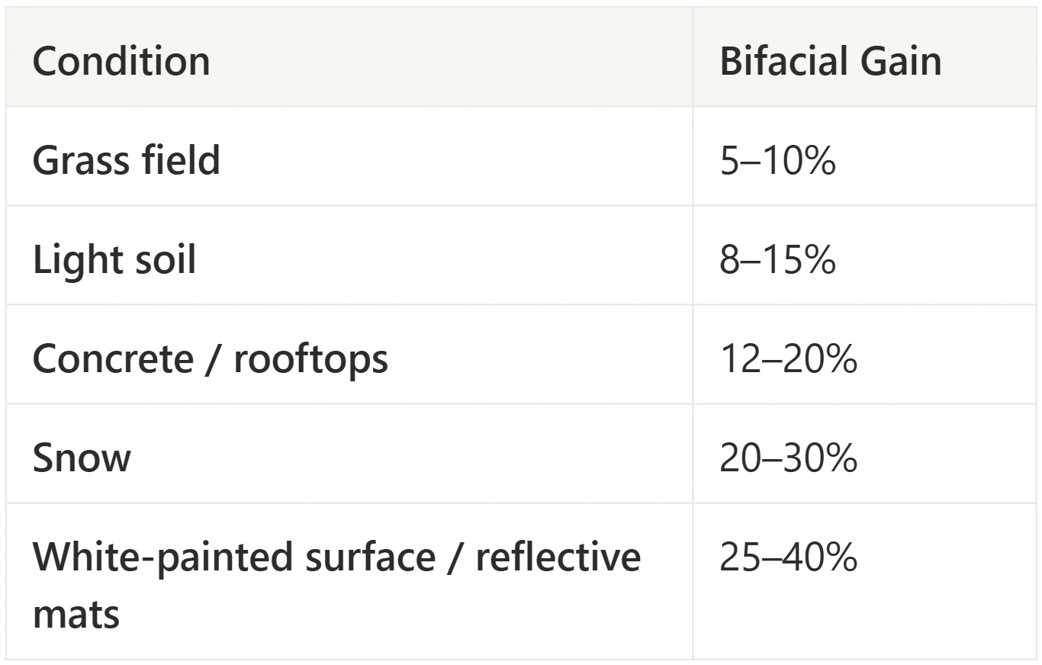This screenshot has width=1042, height=665.
Task: Select the Grass field cell
Action: click(x=349, y=156)
